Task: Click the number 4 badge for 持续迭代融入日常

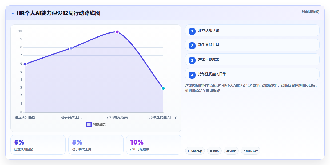Action: [x=192, y=75]
